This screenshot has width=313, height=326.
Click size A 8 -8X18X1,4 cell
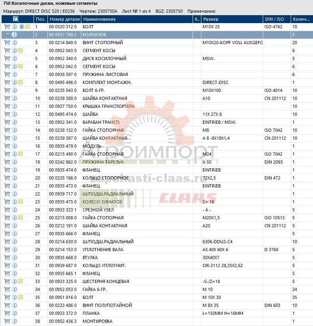[x=216, y=138]
